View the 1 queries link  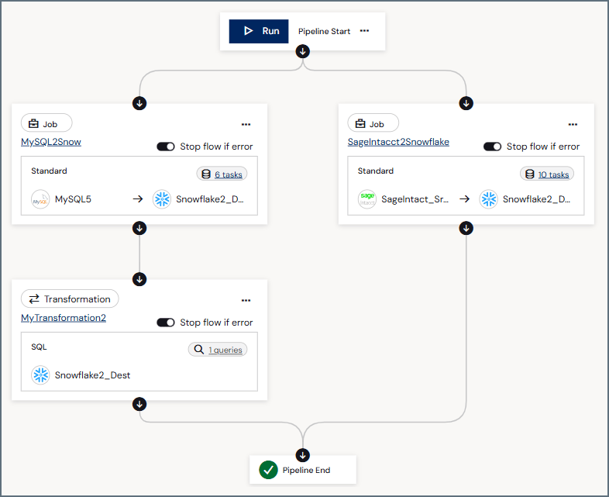click(x=225, y=350)
